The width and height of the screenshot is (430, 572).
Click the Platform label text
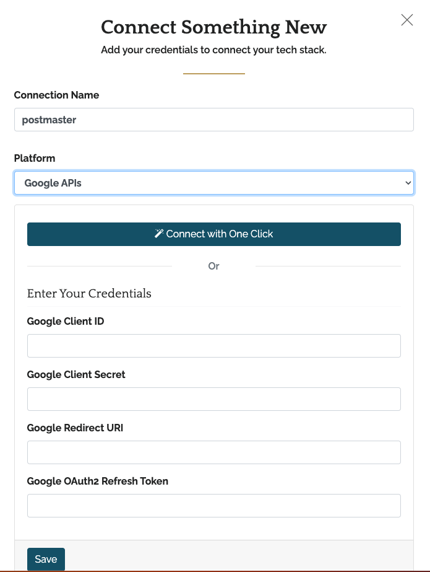(x=35, y=158)
